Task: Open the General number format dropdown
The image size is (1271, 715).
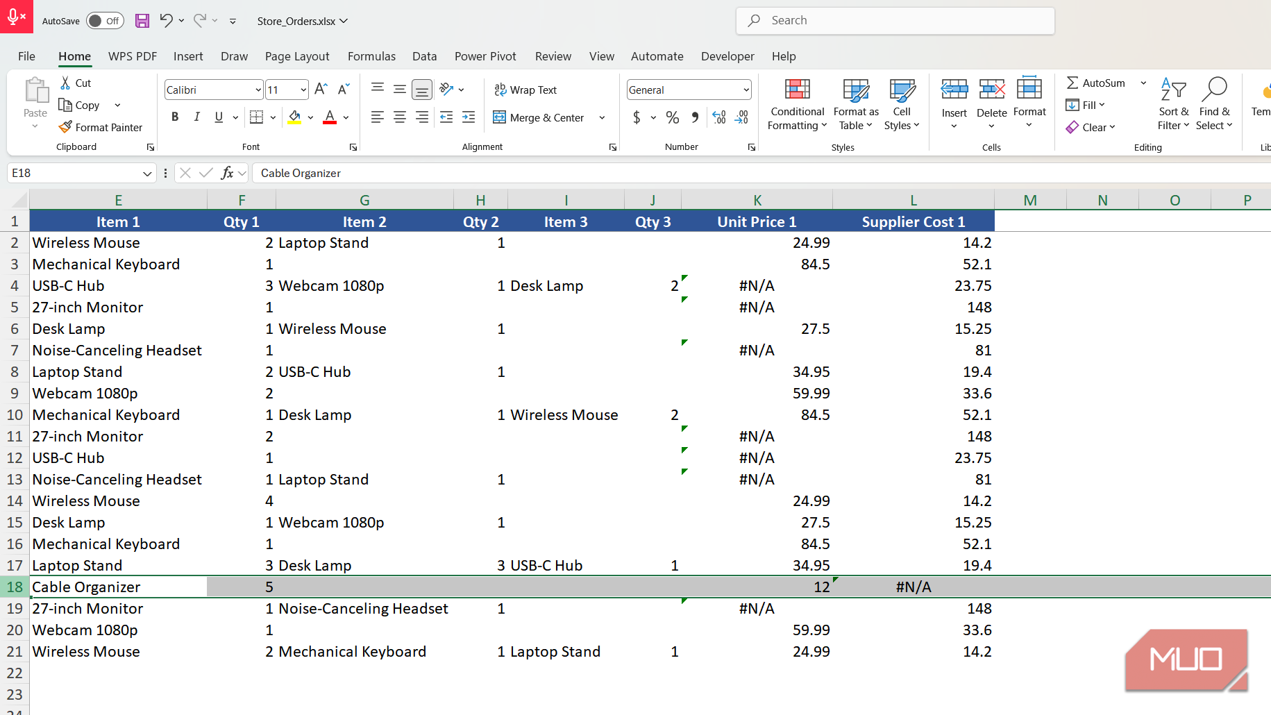Action: [x=746, y=90]
